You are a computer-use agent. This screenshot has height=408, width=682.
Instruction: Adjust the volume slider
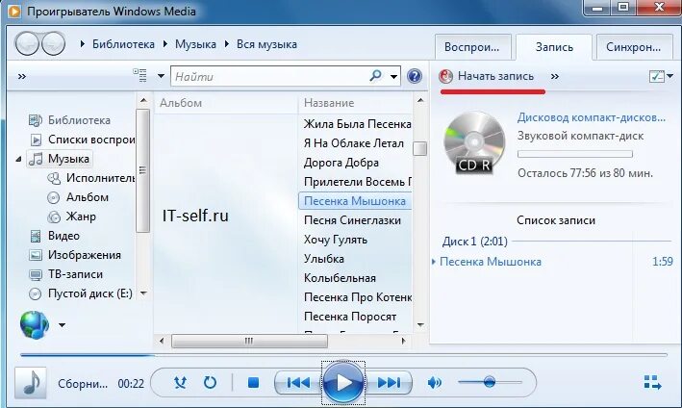coord(490,382)
